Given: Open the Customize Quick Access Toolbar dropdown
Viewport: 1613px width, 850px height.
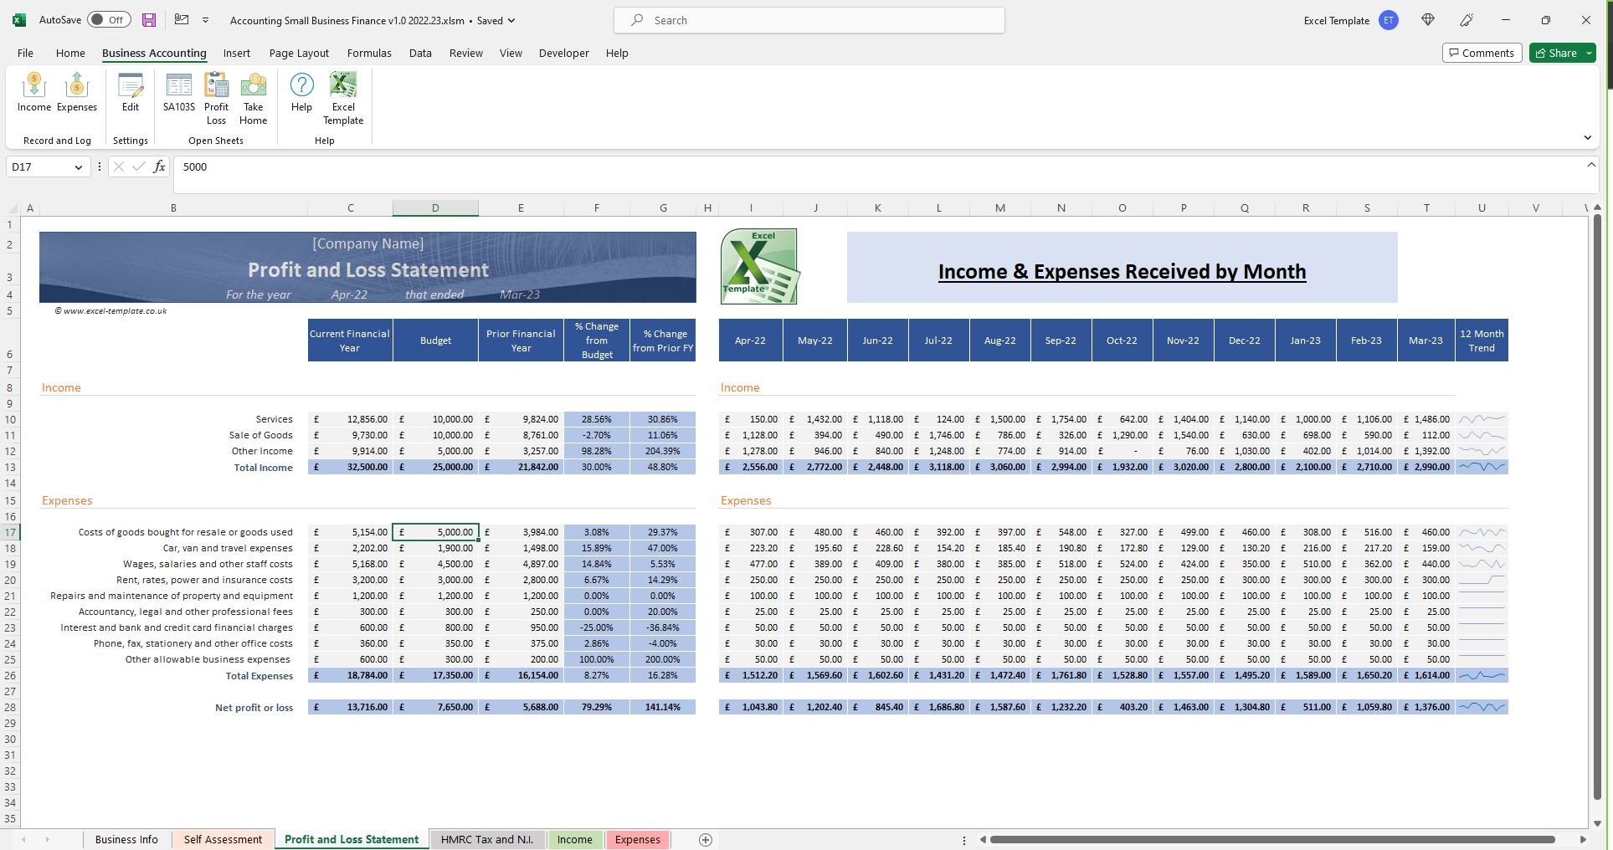Looking at the screenshot, I should (204, 19).
